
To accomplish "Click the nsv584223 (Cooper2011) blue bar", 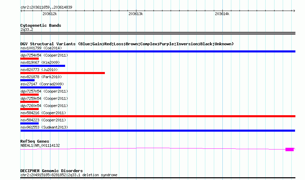I will tap(29, 123).
